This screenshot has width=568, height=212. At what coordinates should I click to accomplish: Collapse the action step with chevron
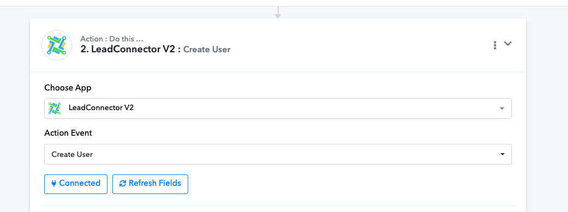pyautogui.click(x=508, y=44)
